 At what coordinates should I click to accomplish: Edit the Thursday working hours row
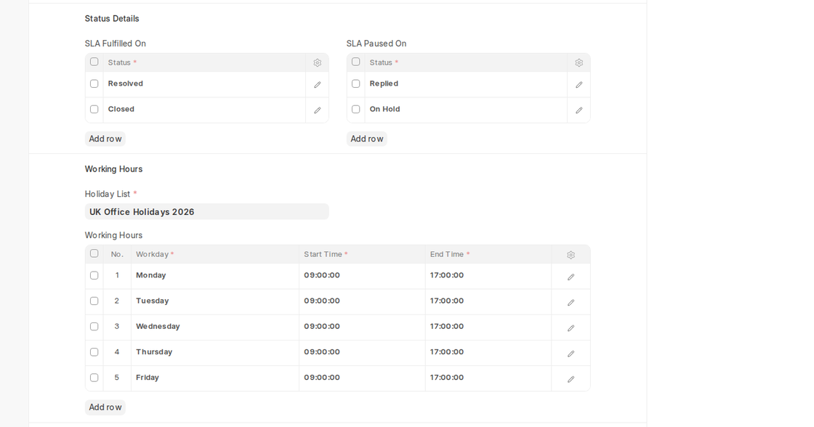pos(571,354)
